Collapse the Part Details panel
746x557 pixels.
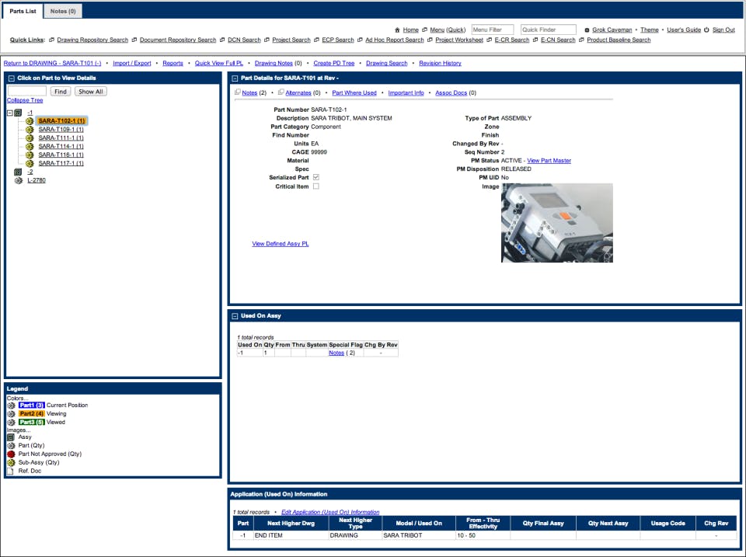coord(235,78)
